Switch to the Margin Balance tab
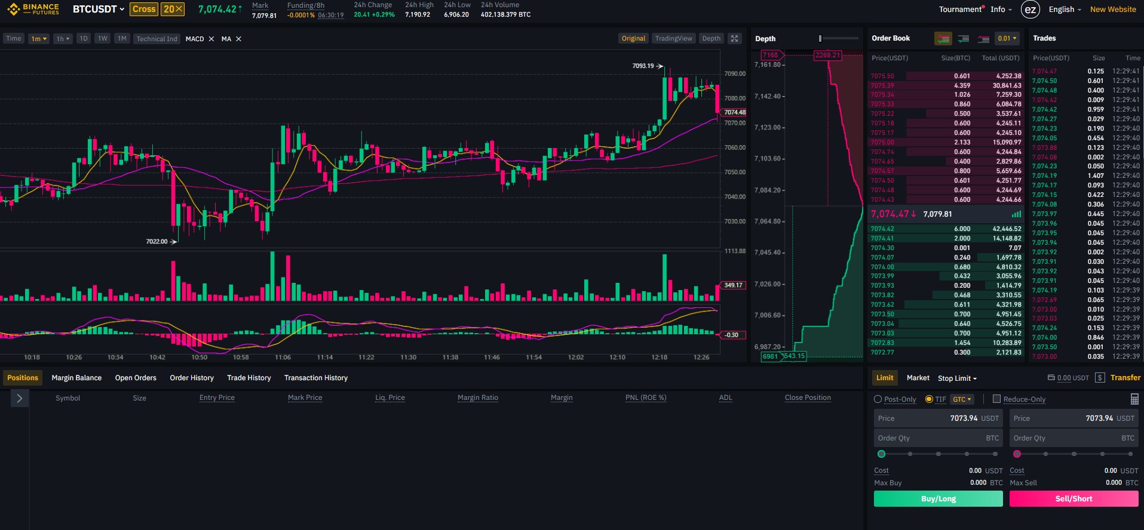The image size is (1144, 530). tap(76, 378)
